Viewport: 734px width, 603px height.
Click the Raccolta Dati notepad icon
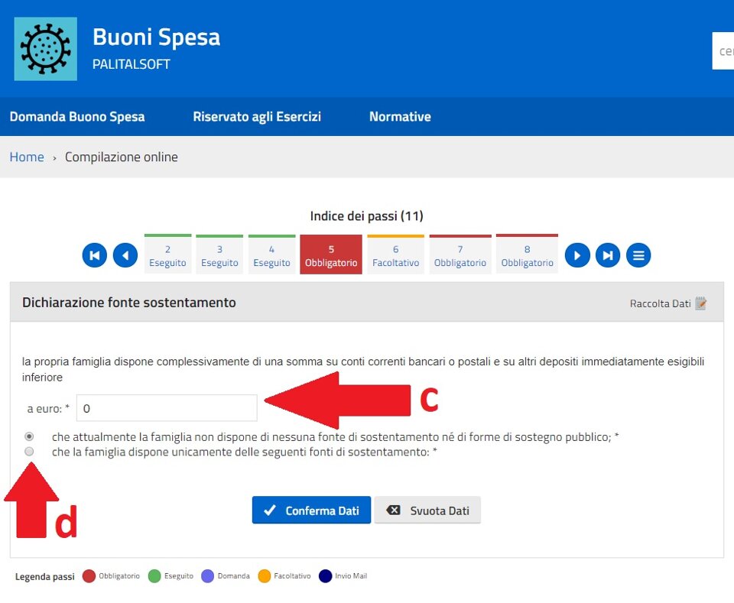click(701, 303)
